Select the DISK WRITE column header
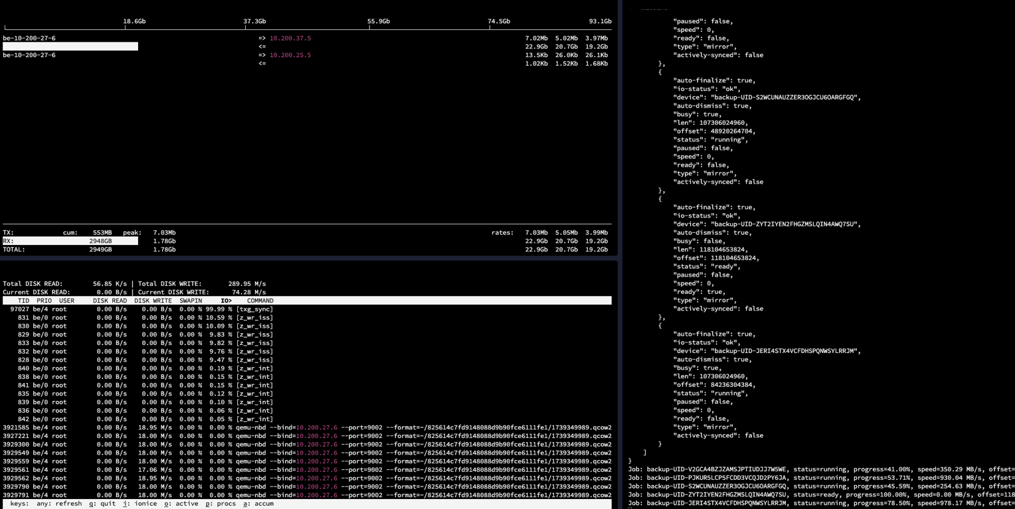Viewport: 1015px width, 509px height. (x=153, y=301)
